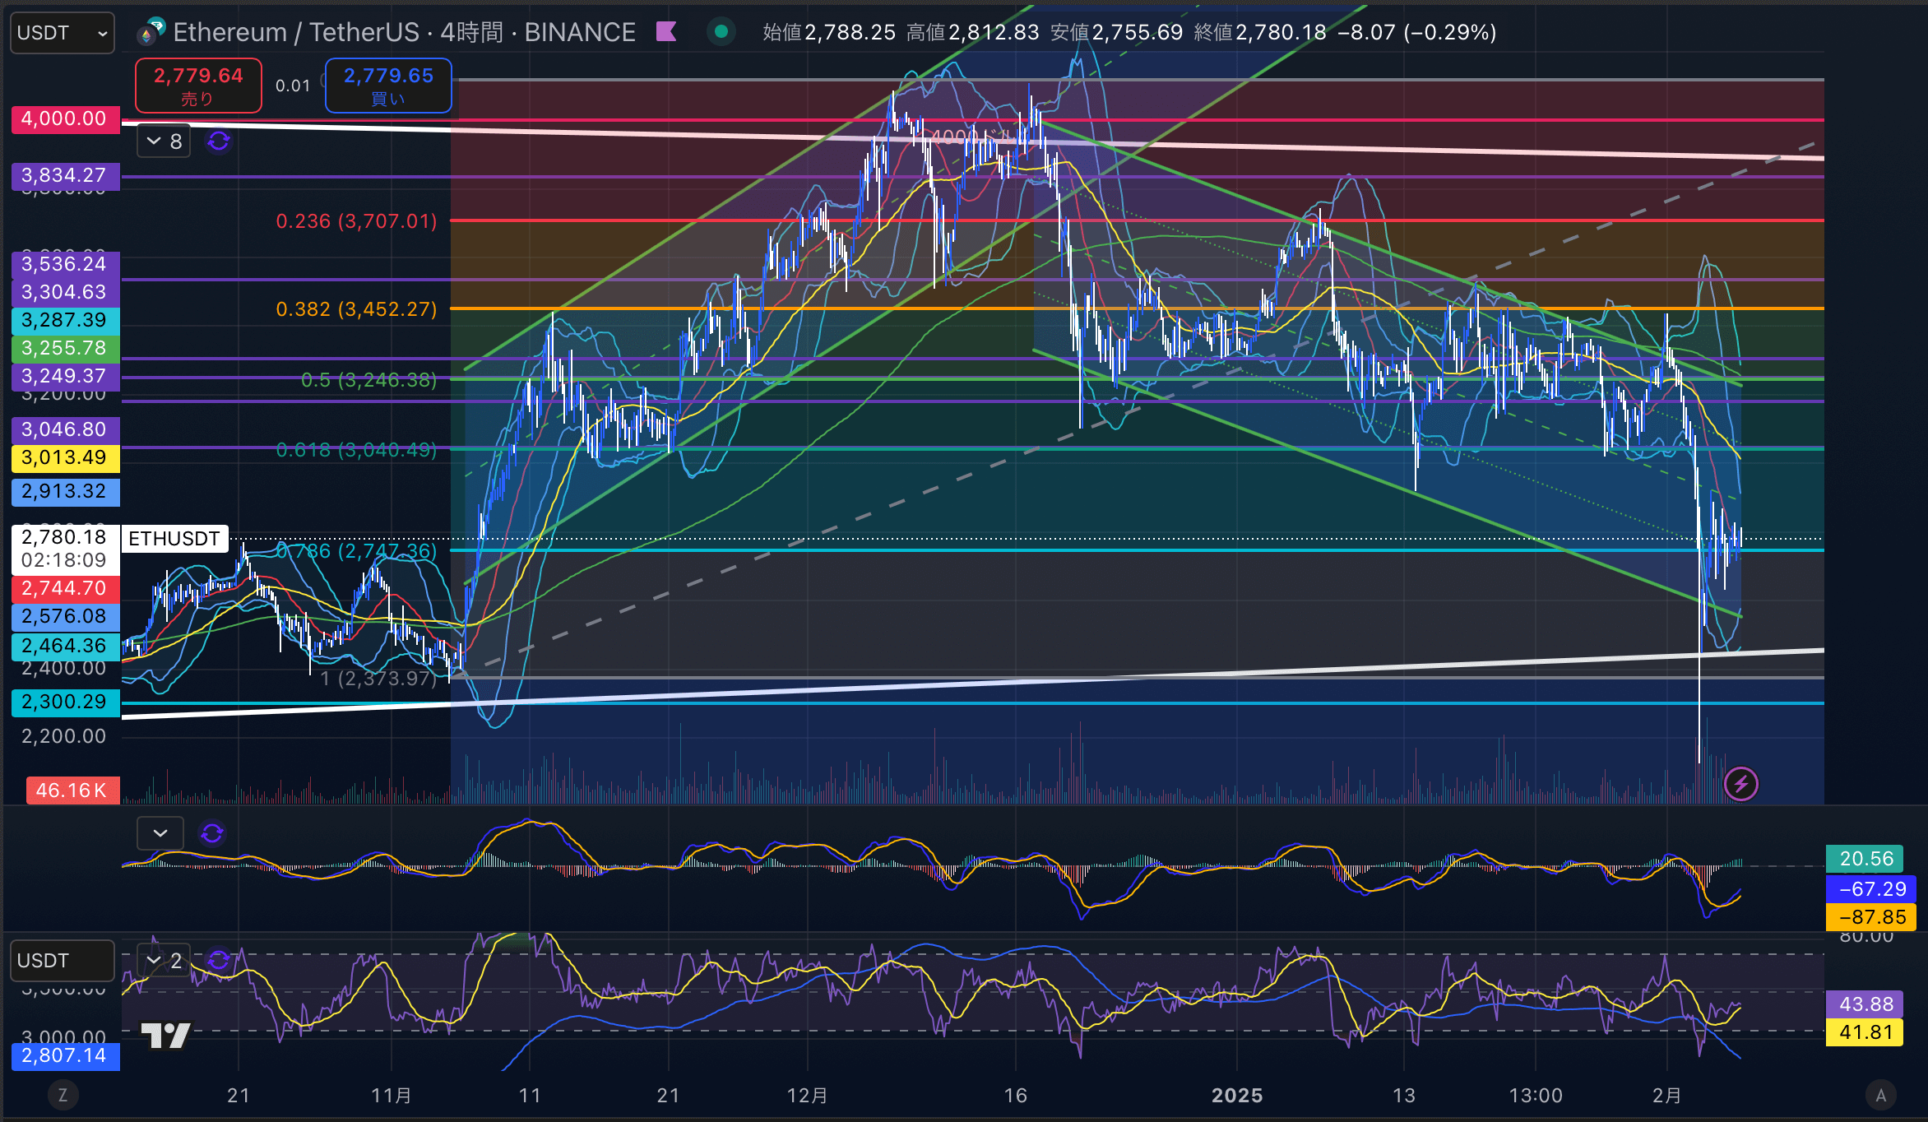
Task: Select the 2,300.29 cyan price label
Action: coord(65,702)
